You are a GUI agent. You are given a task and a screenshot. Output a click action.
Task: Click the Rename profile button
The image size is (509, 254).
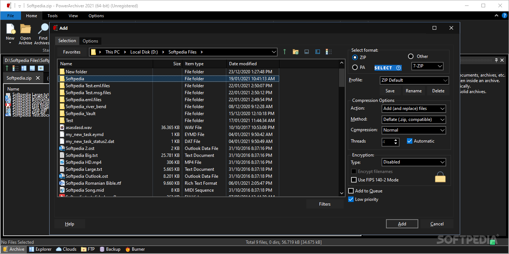pos(414,91)
